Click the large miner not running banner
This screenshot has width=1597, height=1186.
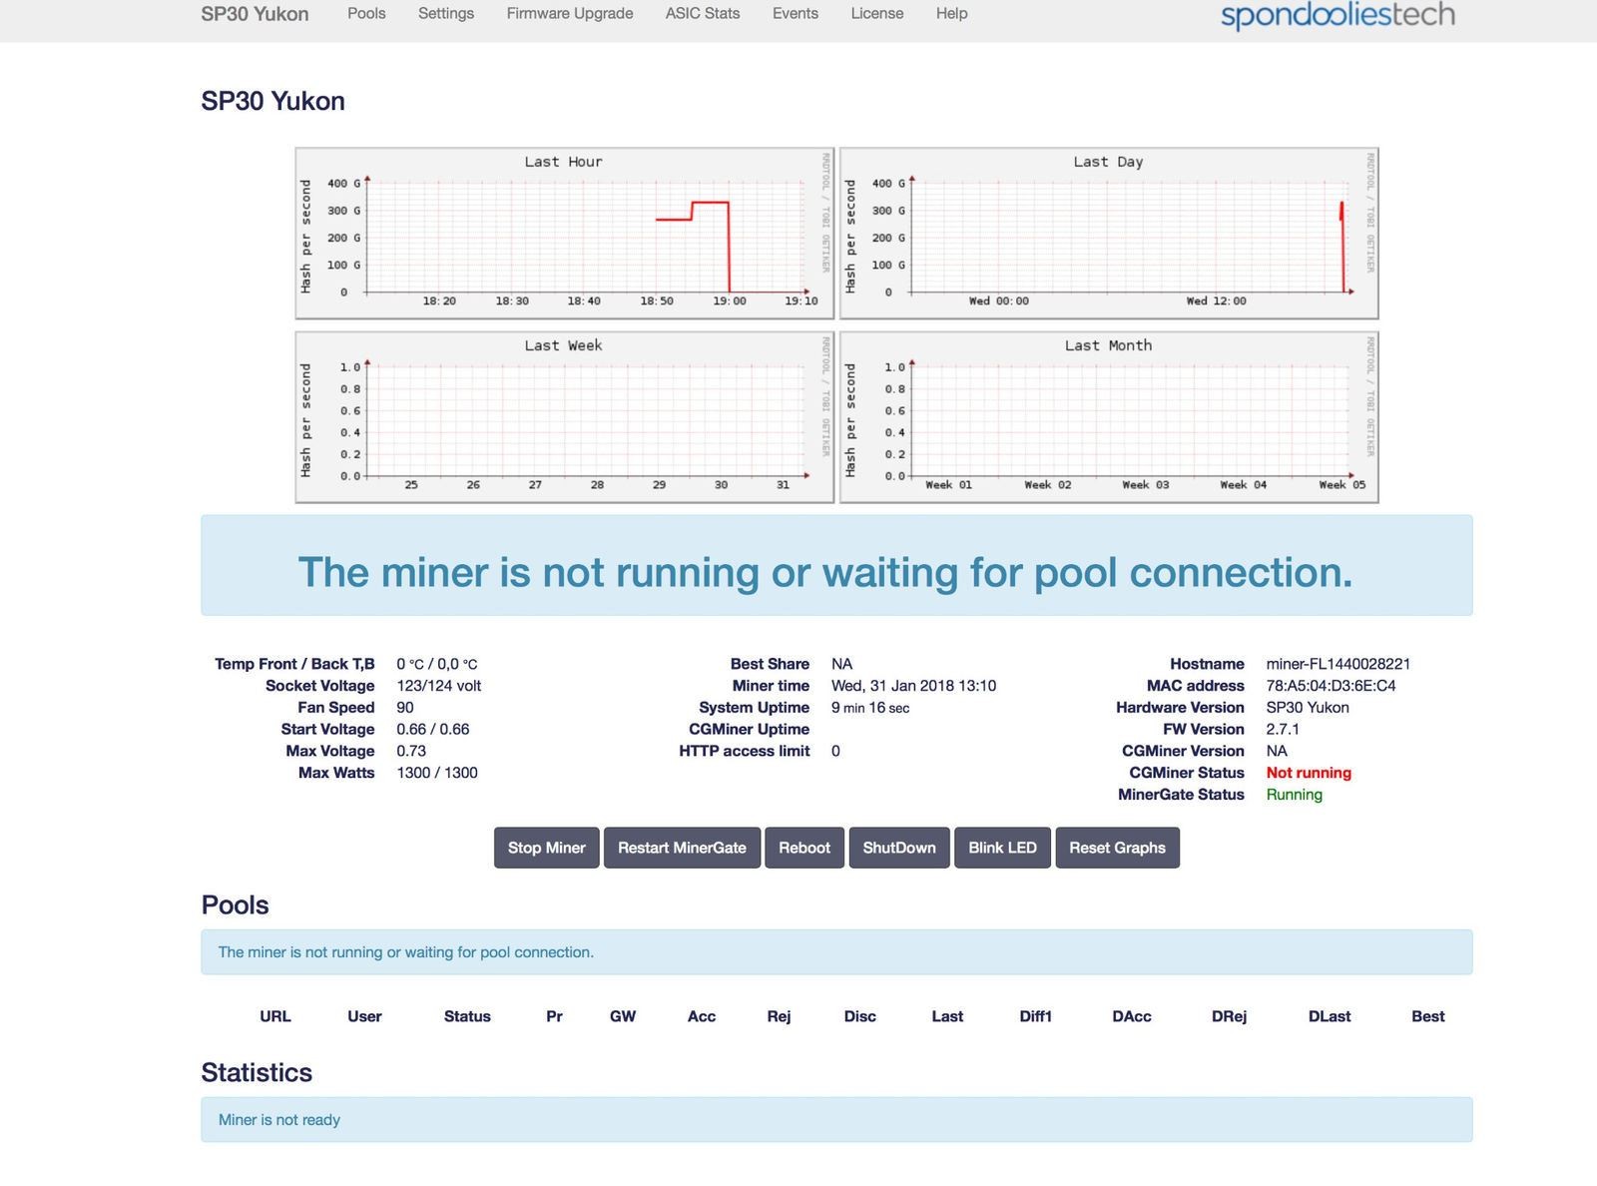coord(836,565)
